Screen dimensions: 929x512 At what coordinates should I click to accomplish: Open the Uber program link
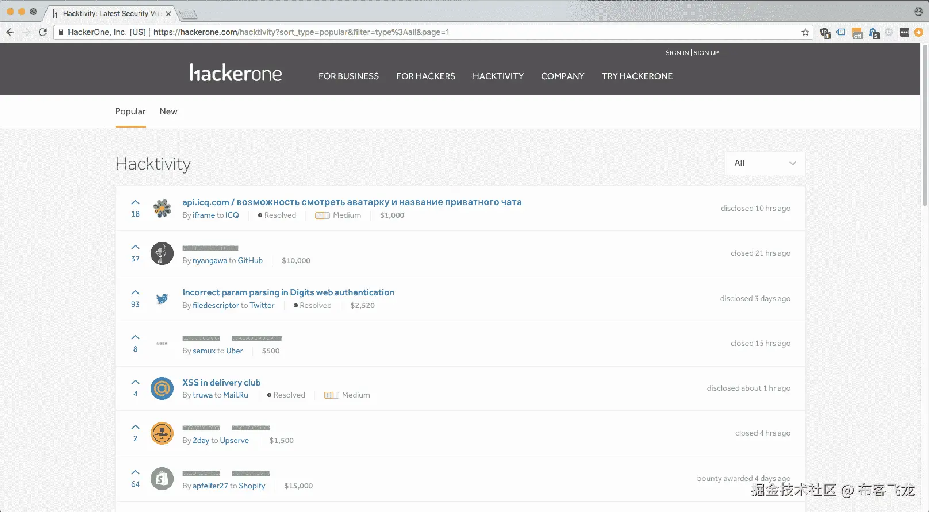pos(235,351)
